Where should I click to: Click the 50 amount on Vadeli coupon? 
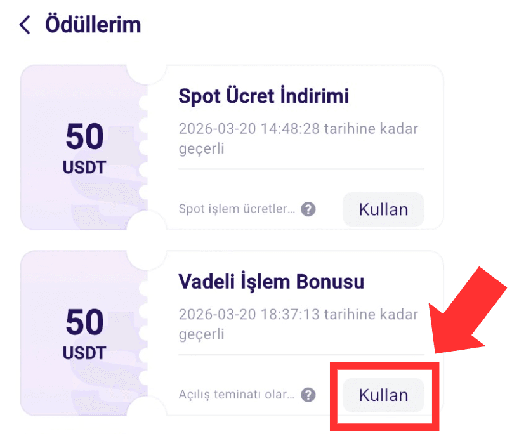click(x=84, y=322)
